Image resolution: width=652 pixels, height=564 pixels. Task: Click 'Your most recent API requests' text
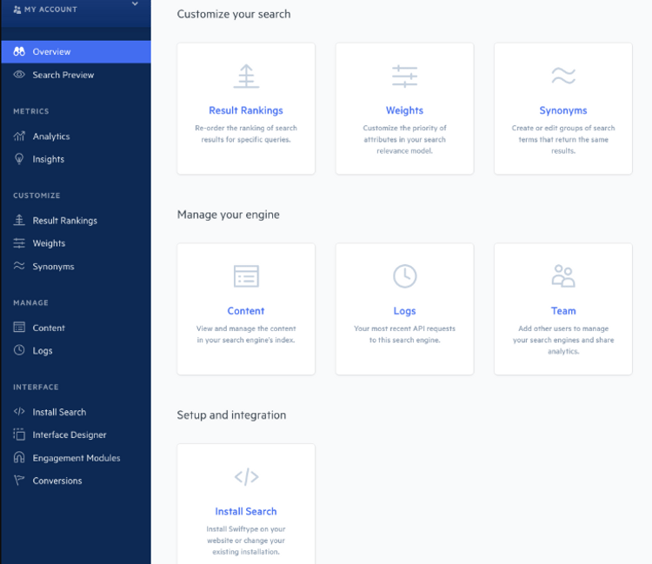click(x=404, y=328)
